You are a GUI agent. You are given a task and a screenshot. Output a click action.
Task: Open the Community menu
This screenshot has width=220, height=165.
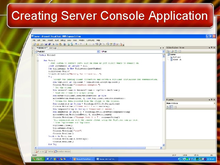[90, 40]
